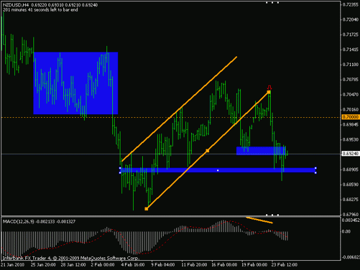Image resolution: width=360 pixels, height=270 pixels.
Task: Click the 0.71415 price axis label
Action: click(x=351, y=50)
